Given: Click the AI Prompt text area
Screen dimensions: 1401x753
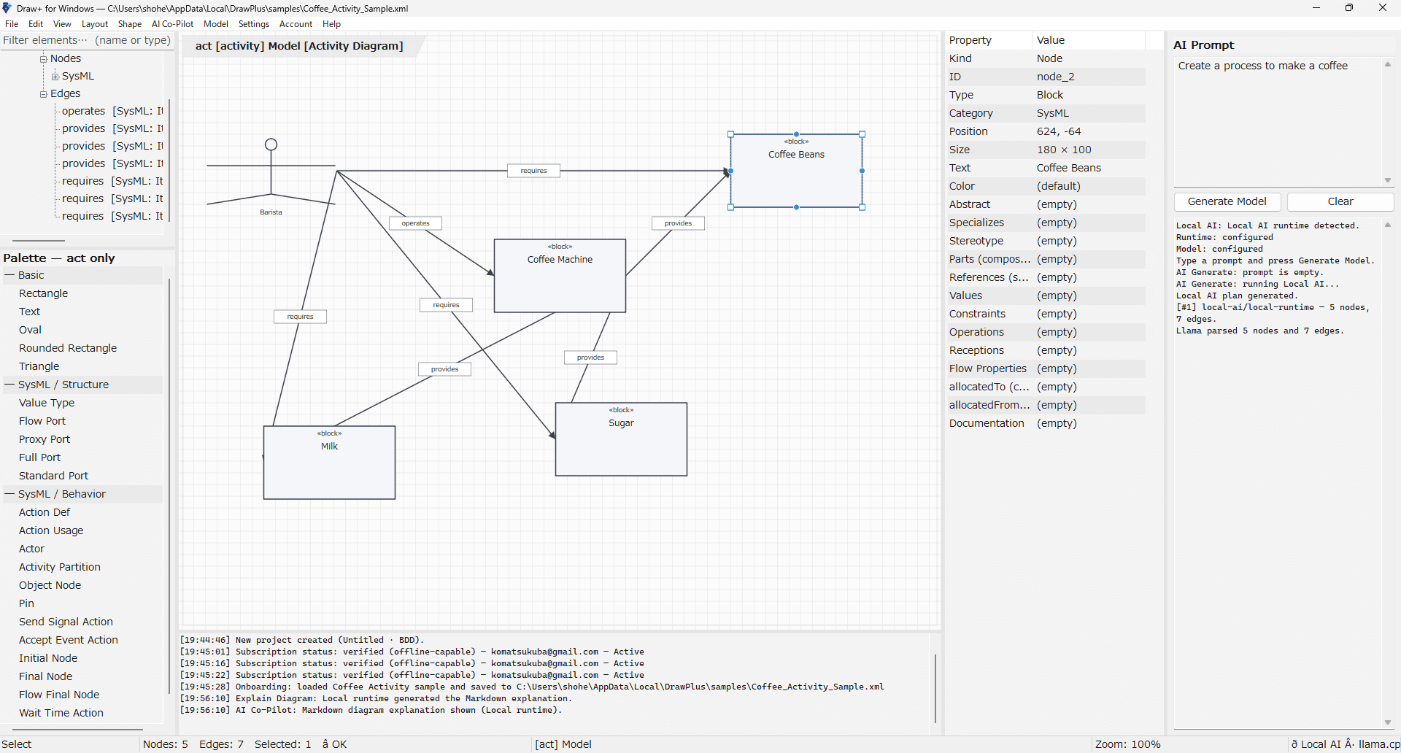Looking at the screenshot, I should [1278, 122].
